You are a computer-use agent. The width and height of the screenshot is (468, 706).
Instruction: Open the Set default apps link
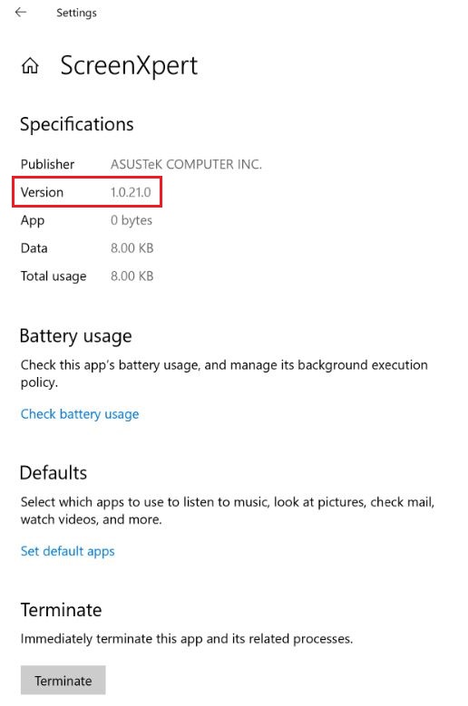pos(67,551)
